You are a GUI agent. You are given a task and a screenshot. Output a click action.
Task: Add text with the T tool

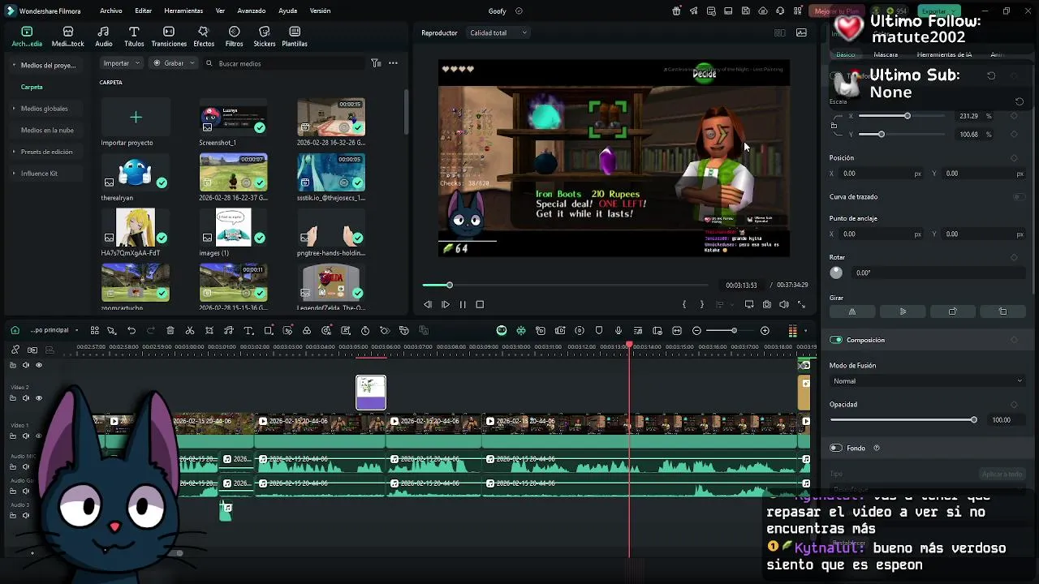[248, 331]
